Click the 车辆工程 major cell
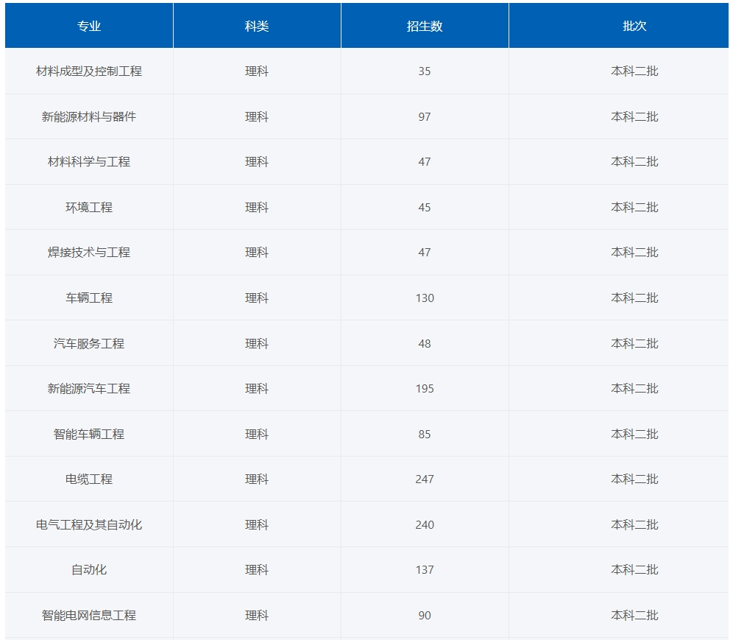Screen dimensions: 733x640 (x=89, y=298)
